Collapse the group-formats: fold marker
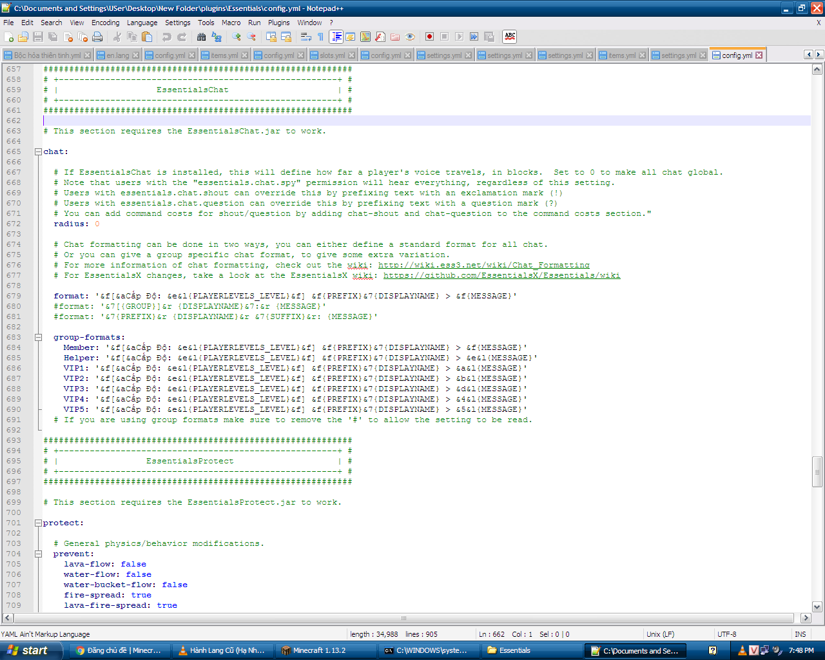This screenshot has width=825, height=660. tap(38, 338)
